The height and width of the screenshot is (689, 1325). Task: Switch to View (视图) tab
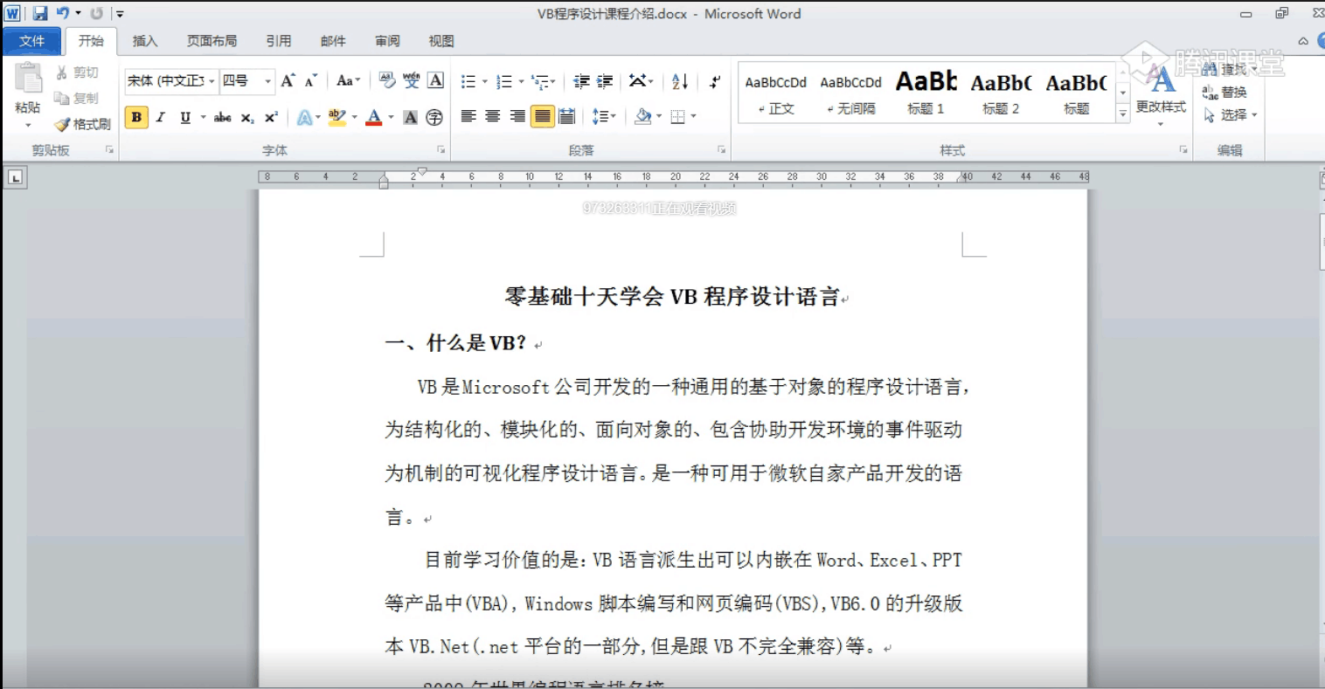pos(441,41)
